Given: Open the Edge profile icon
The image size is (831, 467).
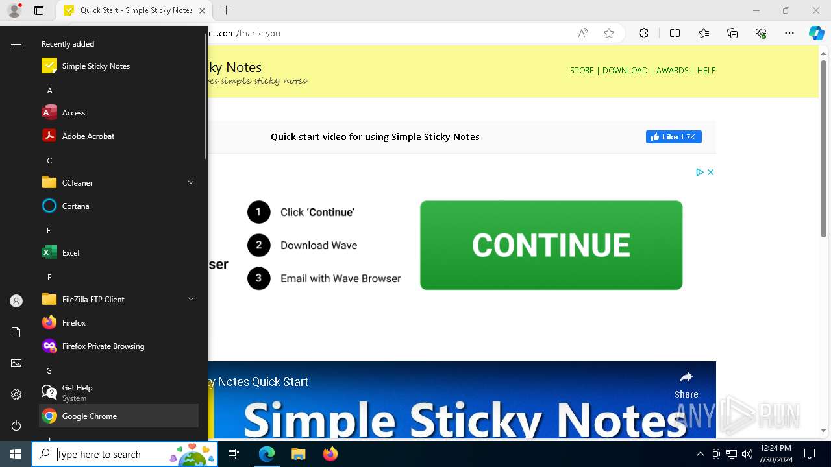Looking at the screenshot, I should point(14,10).
